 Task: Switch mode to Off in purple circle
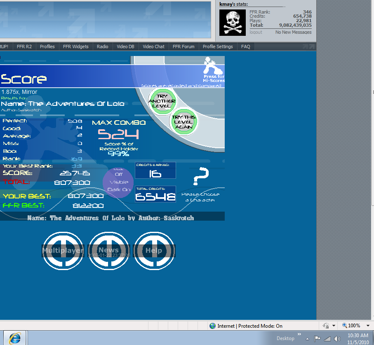(119, 174)
